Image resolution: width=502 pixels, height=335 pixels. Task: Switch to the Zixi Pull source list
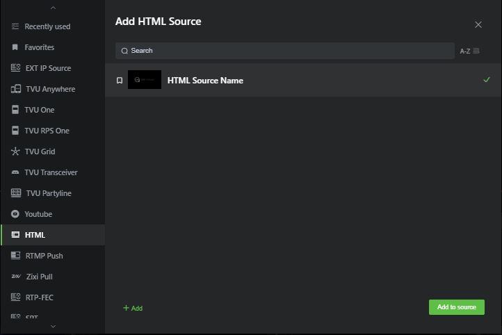53,277
